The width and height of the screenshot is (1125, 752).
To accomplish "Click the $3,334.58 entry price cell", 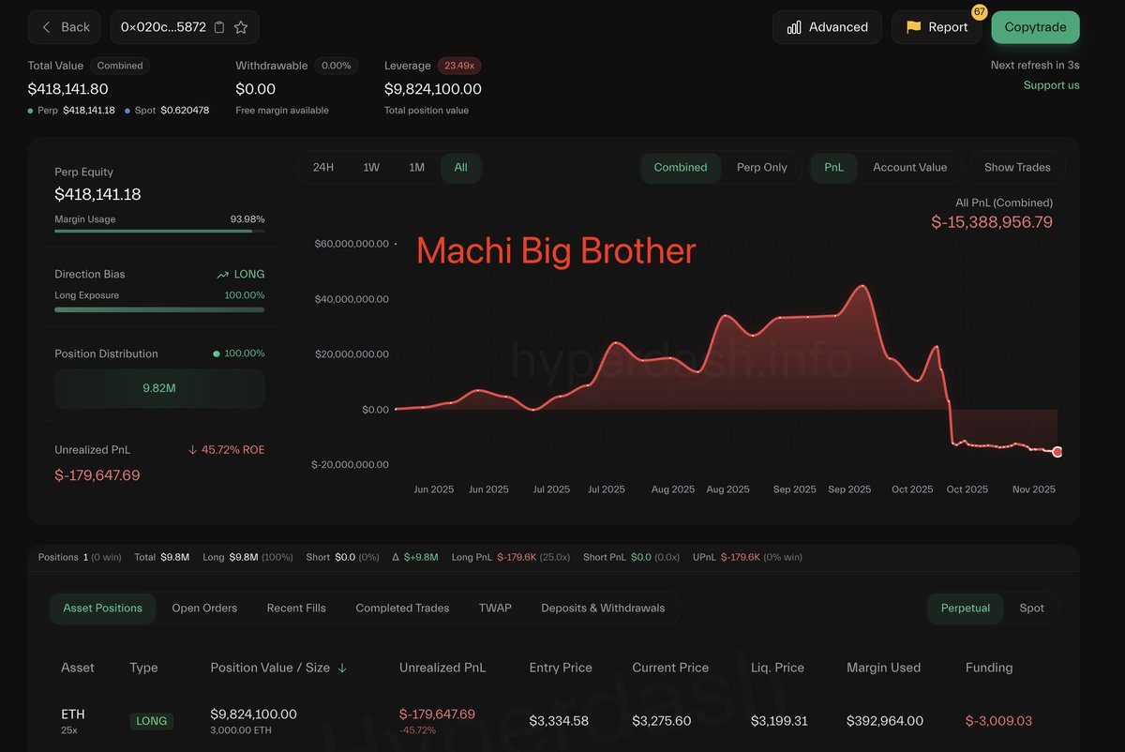I will point(559,721).
